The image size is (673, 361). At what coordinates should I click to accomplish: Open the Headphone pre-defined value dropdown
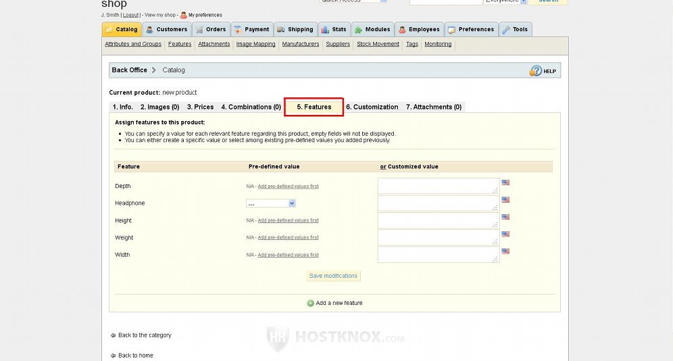click(x=271, y=203)
